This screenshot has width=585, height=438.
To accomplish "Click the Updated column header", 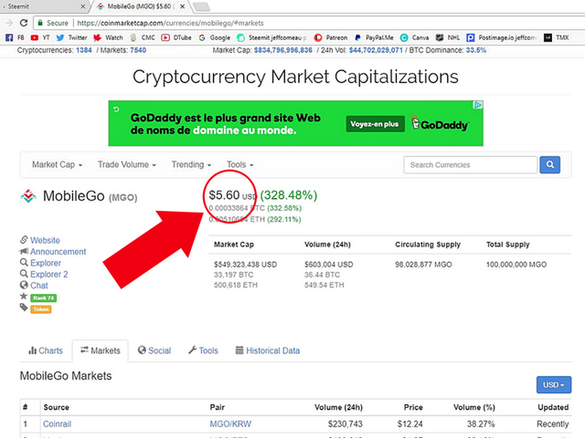I will pos(553,407).
